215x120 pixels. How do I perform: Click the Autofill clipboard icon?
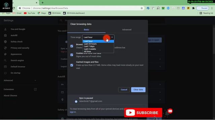(x=5, y=36)
